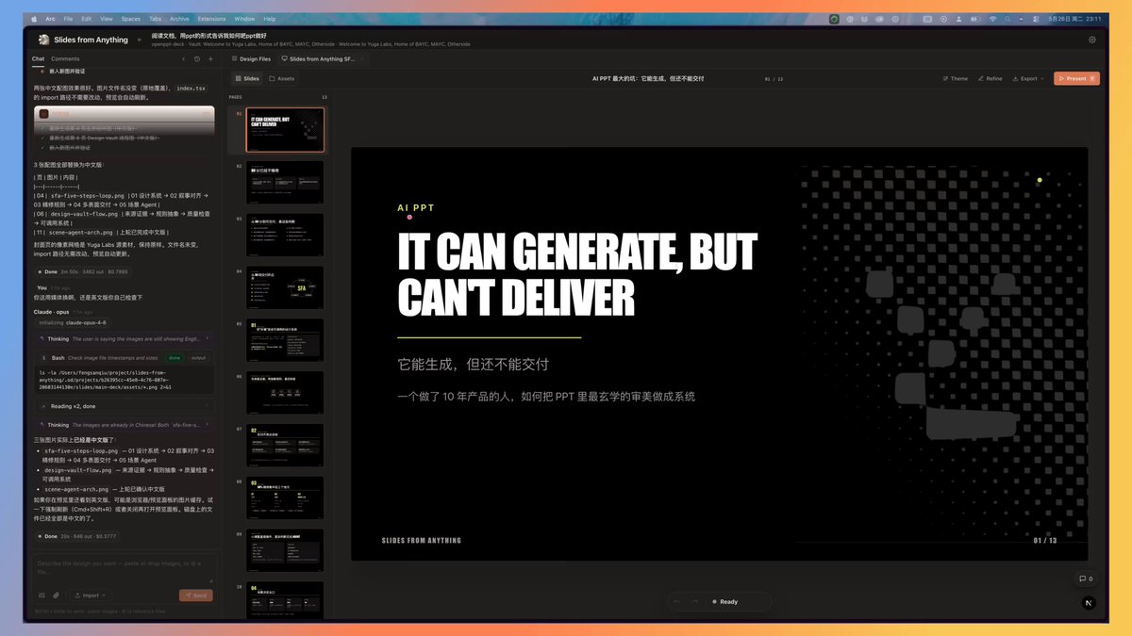This screenshot has height=636, width=1132.
Task: Click the orange Present button
Action: click(x=1076, y=79)
